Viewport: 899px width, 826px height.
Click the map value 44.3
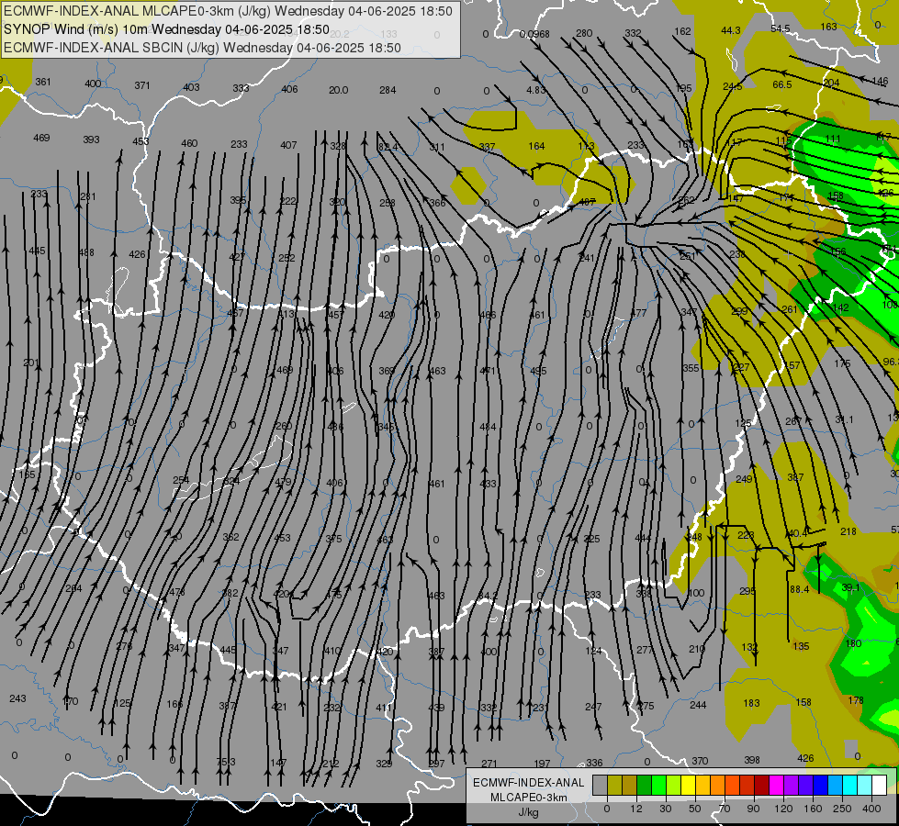point(730,30)
